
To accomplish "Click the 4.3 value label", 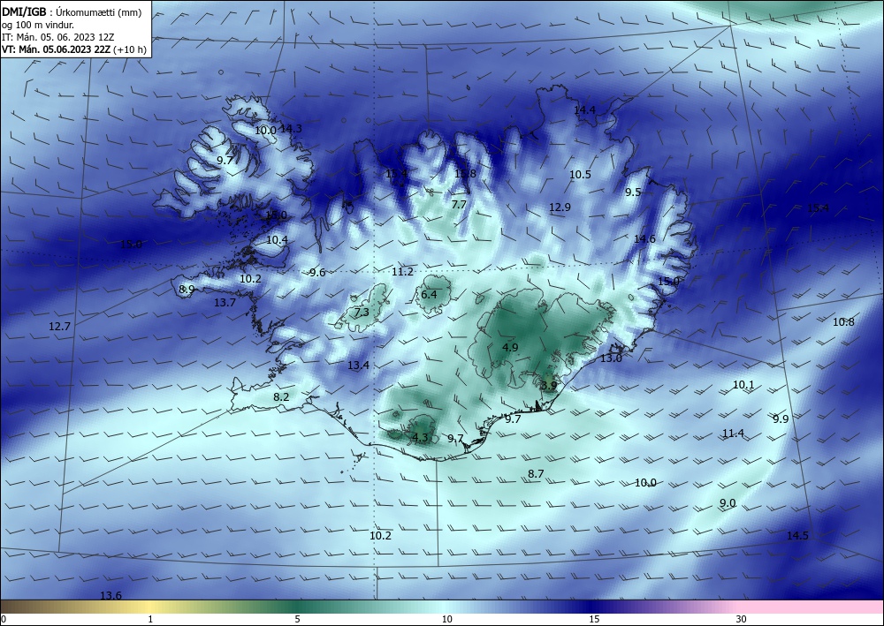I will click(x=420, y=437).
